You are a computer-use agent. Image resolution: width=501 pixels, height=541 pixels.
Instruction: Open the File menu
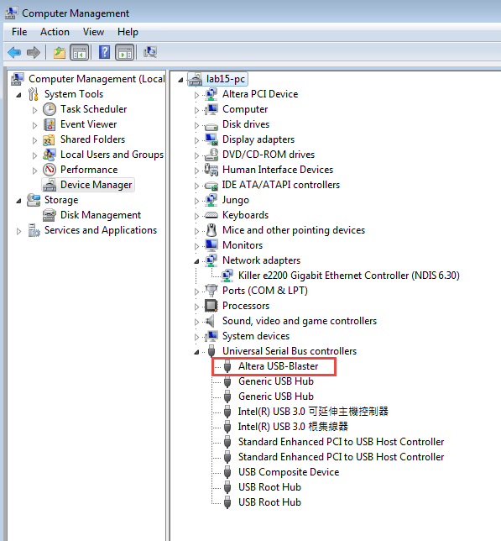click(19, 32)
